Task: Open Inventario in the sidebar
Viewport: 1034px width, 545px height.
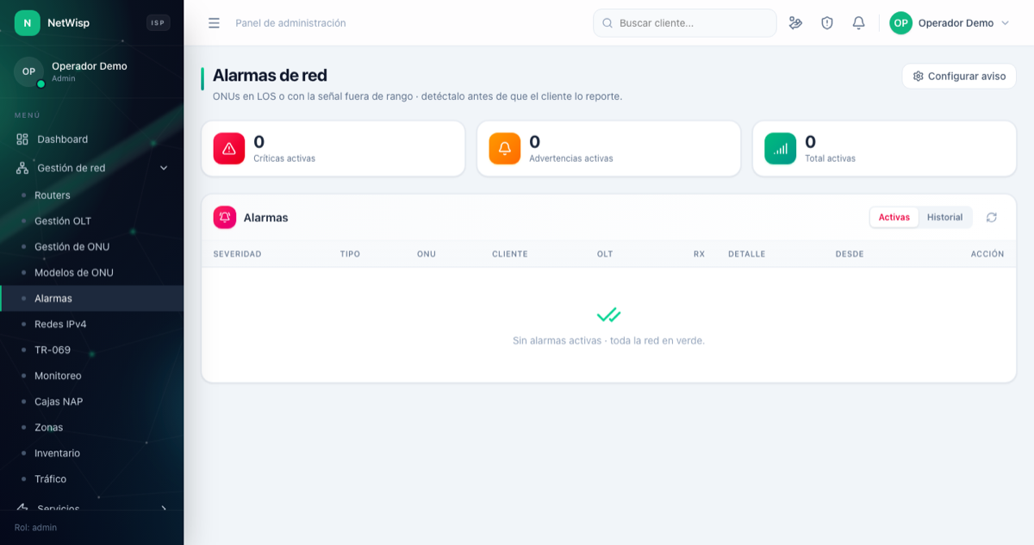Action: click(x=91, y=454)
